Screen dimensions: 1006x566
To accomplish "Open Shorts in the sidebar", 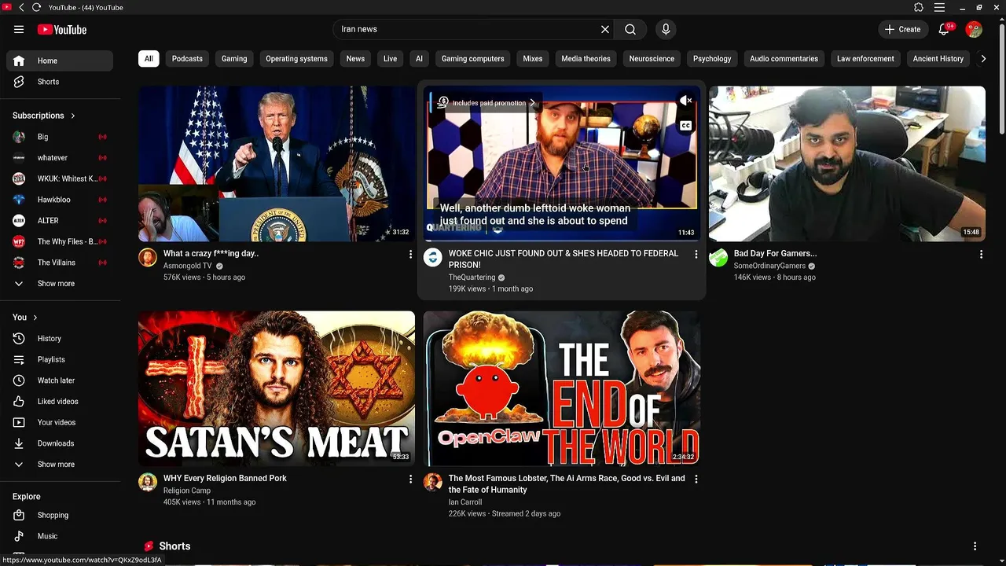I will (x=60, y=82).
